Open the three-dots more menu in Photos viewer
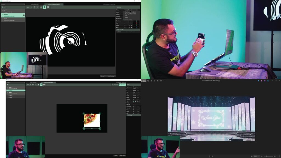The image size is (281, 158). pyautogui.click(x=164, y=81)
